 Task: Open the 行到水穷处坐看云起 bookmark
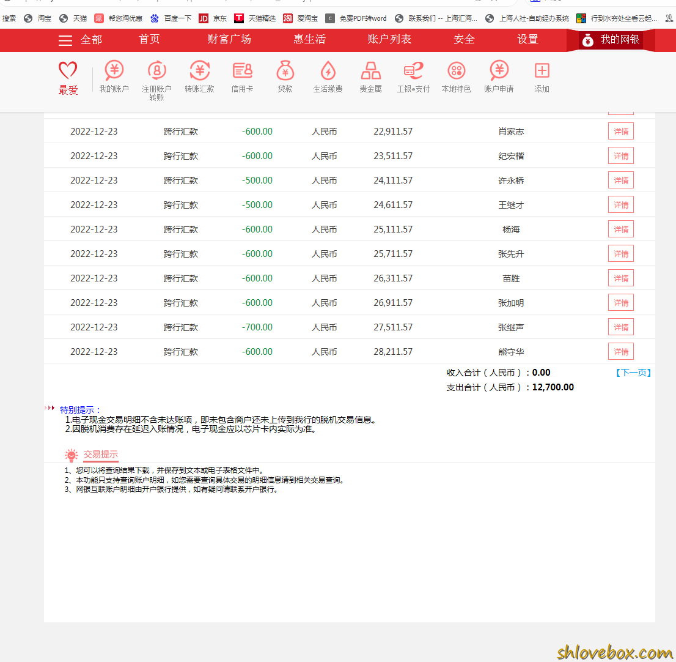617,18
